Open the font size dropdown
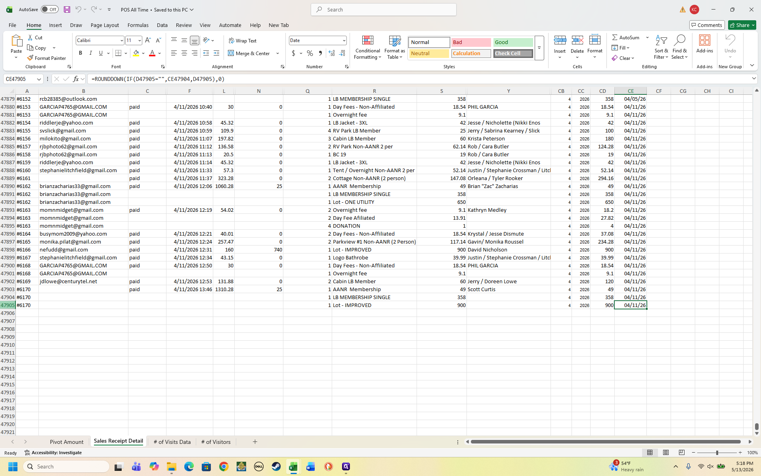The width and height of the screenshot is (761, 476). (139, 40)
